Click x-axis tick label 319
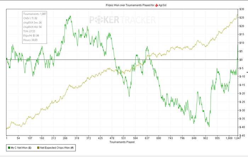This screenshot has height=157, width=248. pos(77,138)
